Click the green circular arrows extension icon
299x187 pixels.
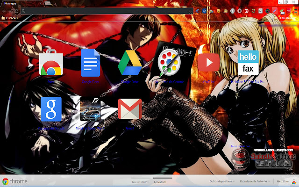click(253, 11)
